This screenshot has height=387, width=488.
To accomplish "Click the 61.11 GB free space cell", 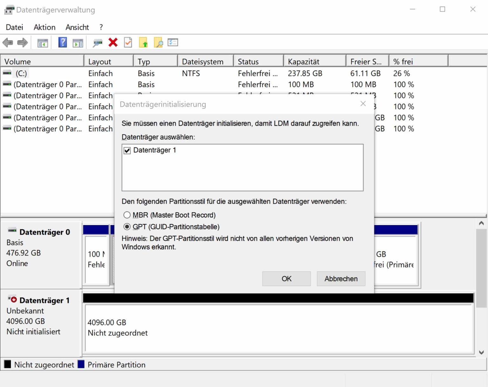I will pos(365,73).
